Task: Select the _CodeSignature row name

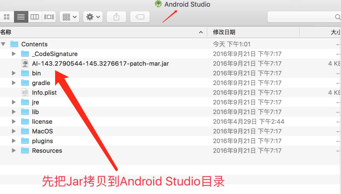Action: tap(55, 54)
